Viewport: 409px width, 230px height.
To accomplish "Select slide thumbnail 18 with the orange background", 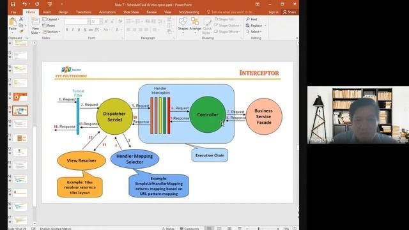I will pos(20,96).
